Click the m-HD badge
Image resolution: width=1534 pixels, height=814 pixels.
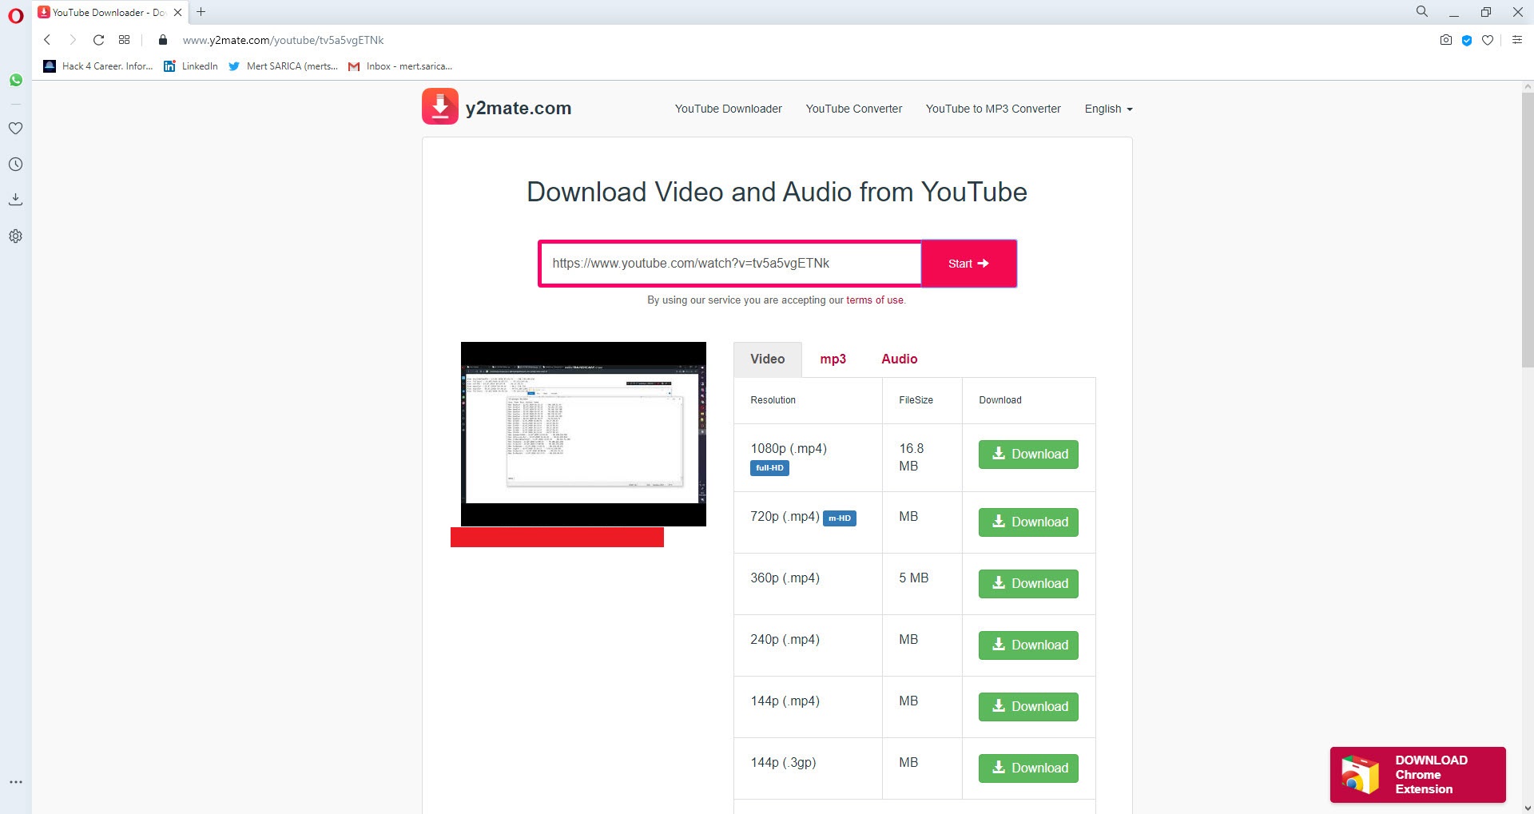(840, 518)
